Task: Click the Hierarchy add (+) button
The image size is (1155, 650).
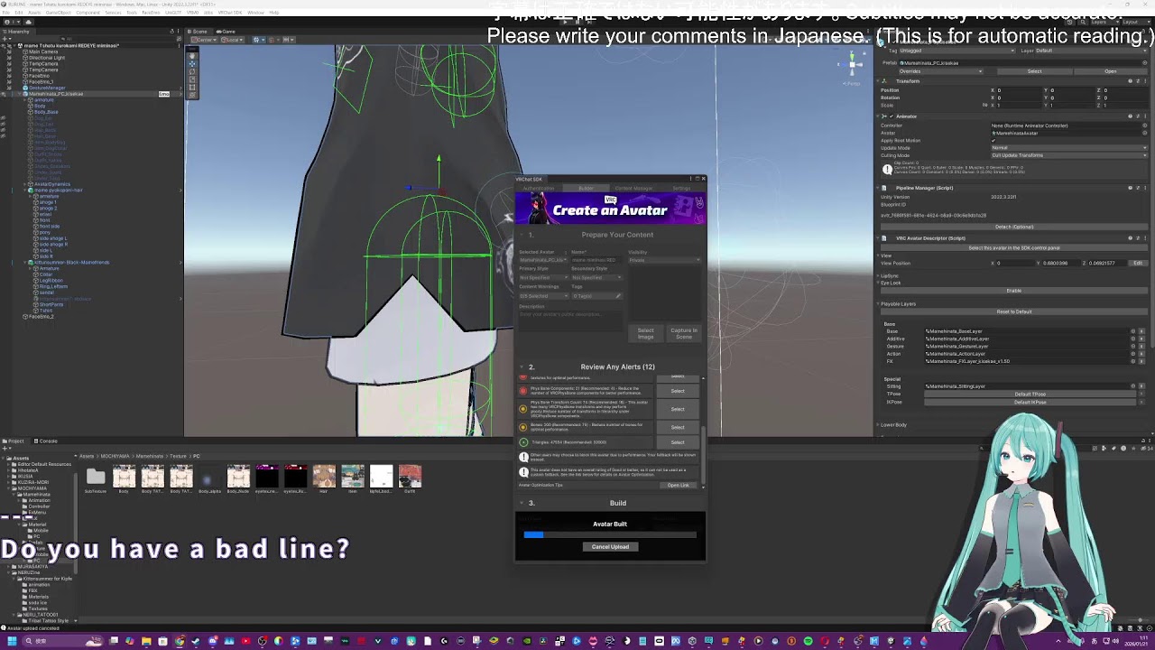Action: [x=5, y=39]
